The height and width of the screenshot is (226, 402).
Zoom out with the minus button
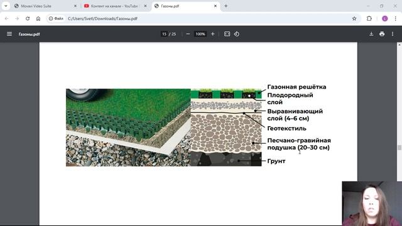pos(188,34)
